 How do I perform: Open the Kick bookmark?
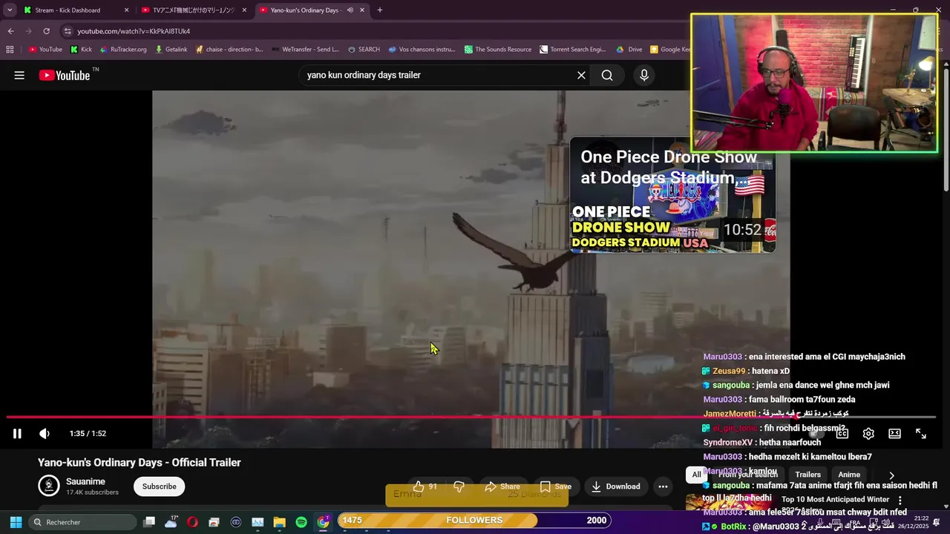click(x=81, y=50)
